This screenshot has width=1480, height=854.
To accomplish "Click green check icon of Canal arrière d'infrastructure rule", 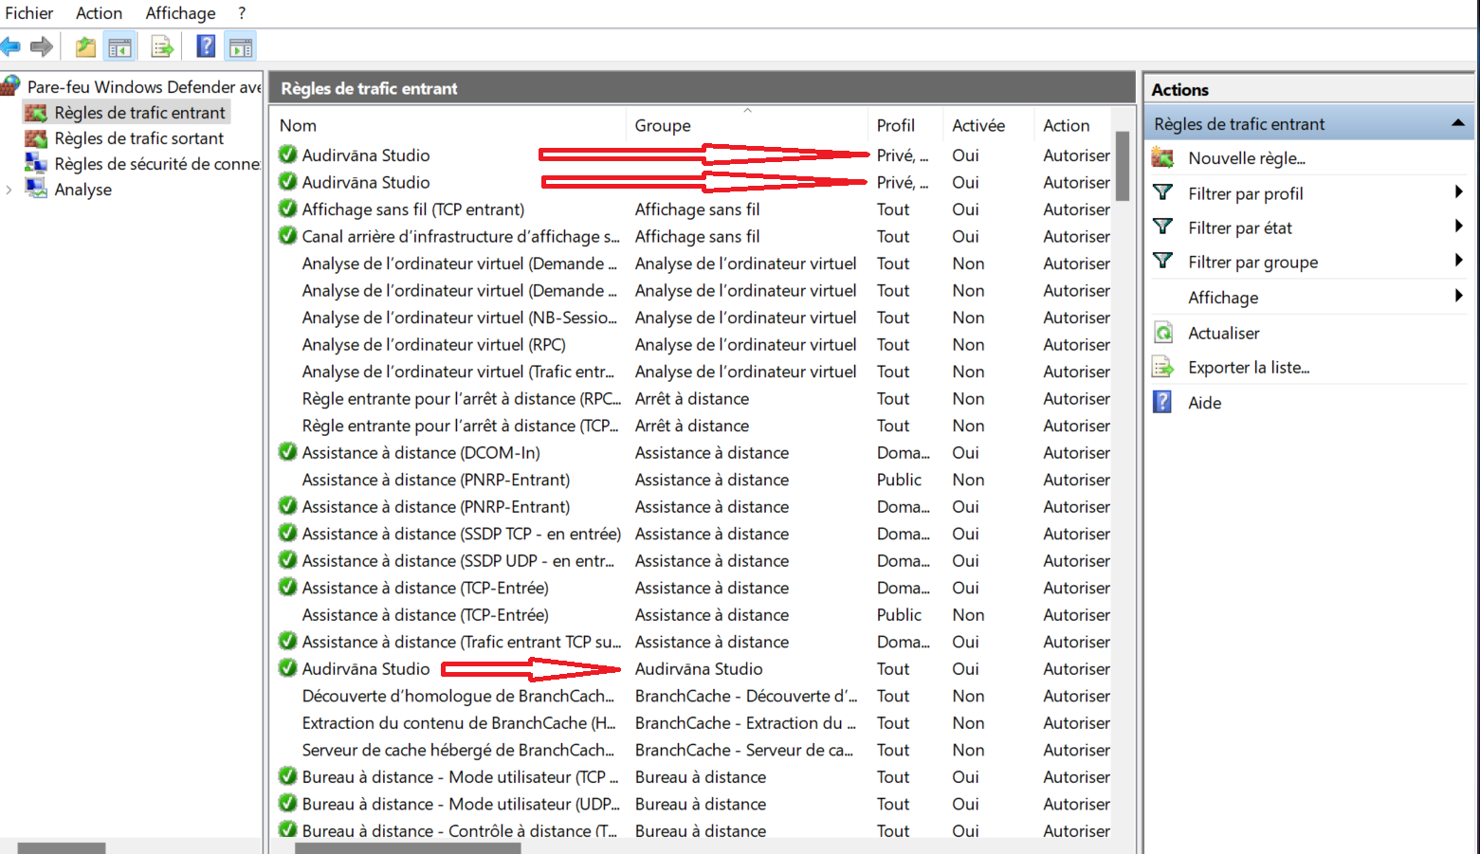I will point(287,235).
